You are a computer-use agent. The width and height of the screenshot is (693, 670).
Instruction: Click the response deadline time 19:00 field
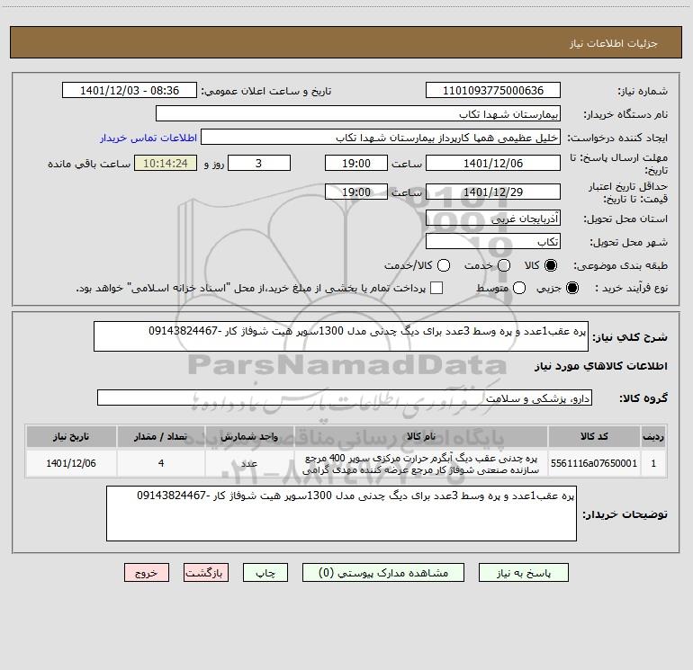(356, 163)
